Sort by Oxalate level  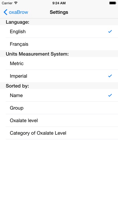point(59,120)
